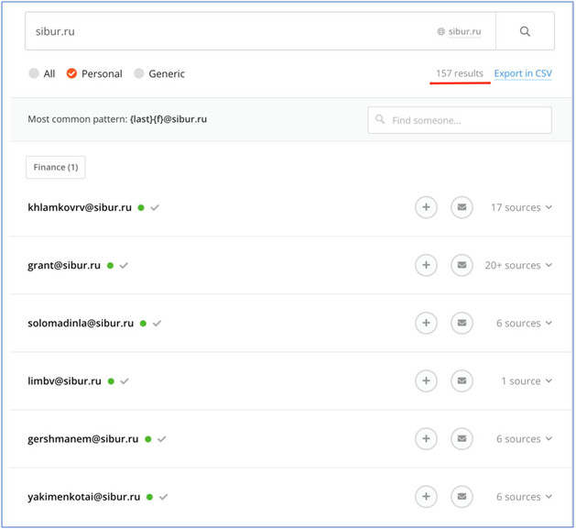Click the search magnifier button

pos(525,31)
